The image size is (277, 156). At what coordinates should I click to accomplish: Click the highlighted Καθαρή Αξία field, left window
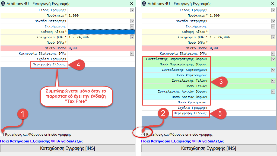[x=101, y=32]
